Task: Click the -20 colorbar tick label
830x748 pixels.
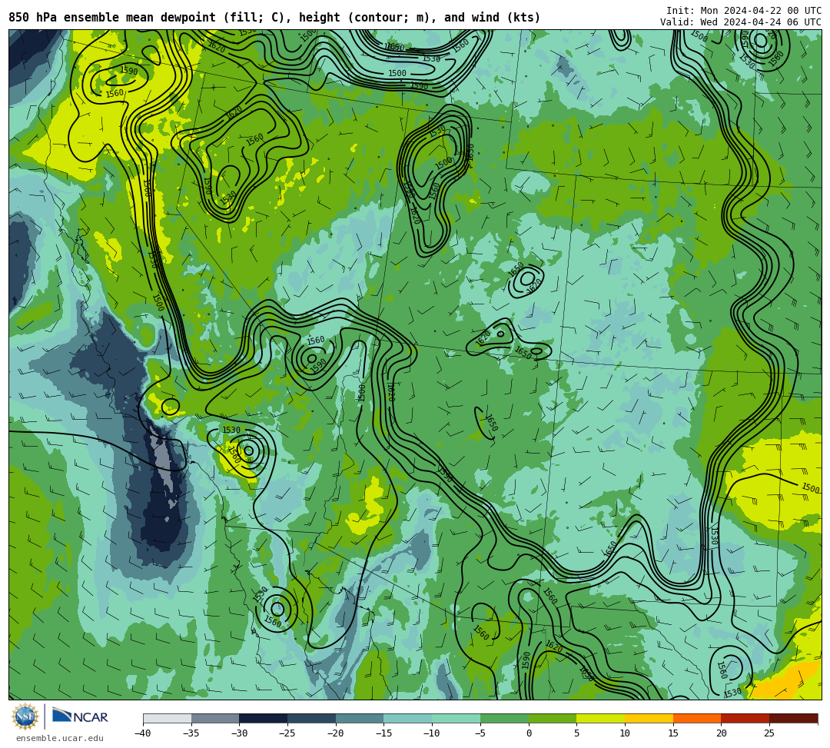Action: [x=336, y=733]
